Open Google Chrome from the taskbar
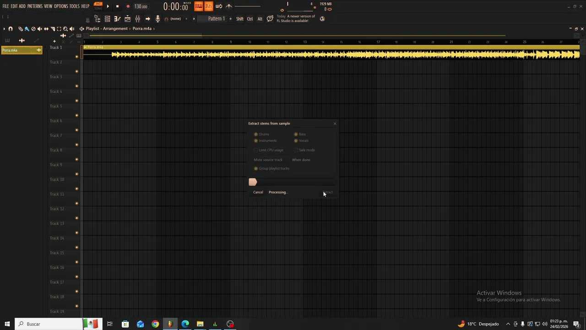Viewport: 586px width, 330px height. (155, 324)
